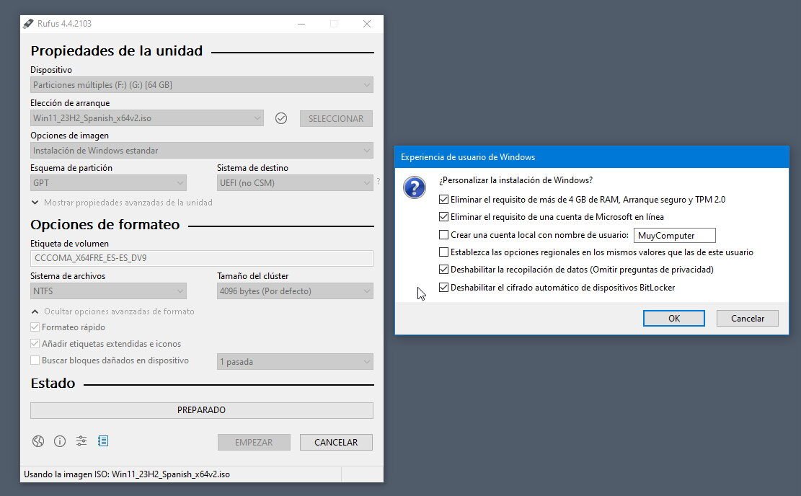Click the 'Estado' heading
Screen dimensions: 801x496
point(53,383)
